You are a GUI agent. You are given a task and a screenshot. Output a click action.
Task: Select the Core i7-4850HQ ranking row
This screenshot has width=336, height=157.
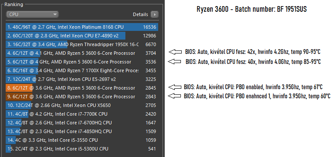point(82,131)
